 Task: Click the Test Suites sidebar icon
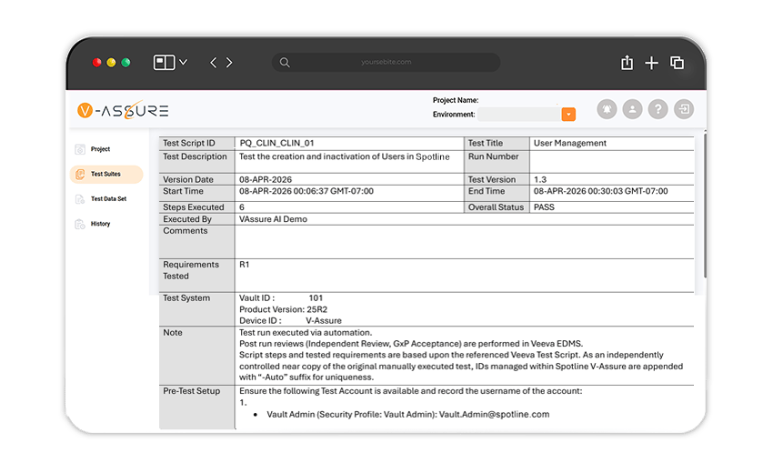pos(80,174)
